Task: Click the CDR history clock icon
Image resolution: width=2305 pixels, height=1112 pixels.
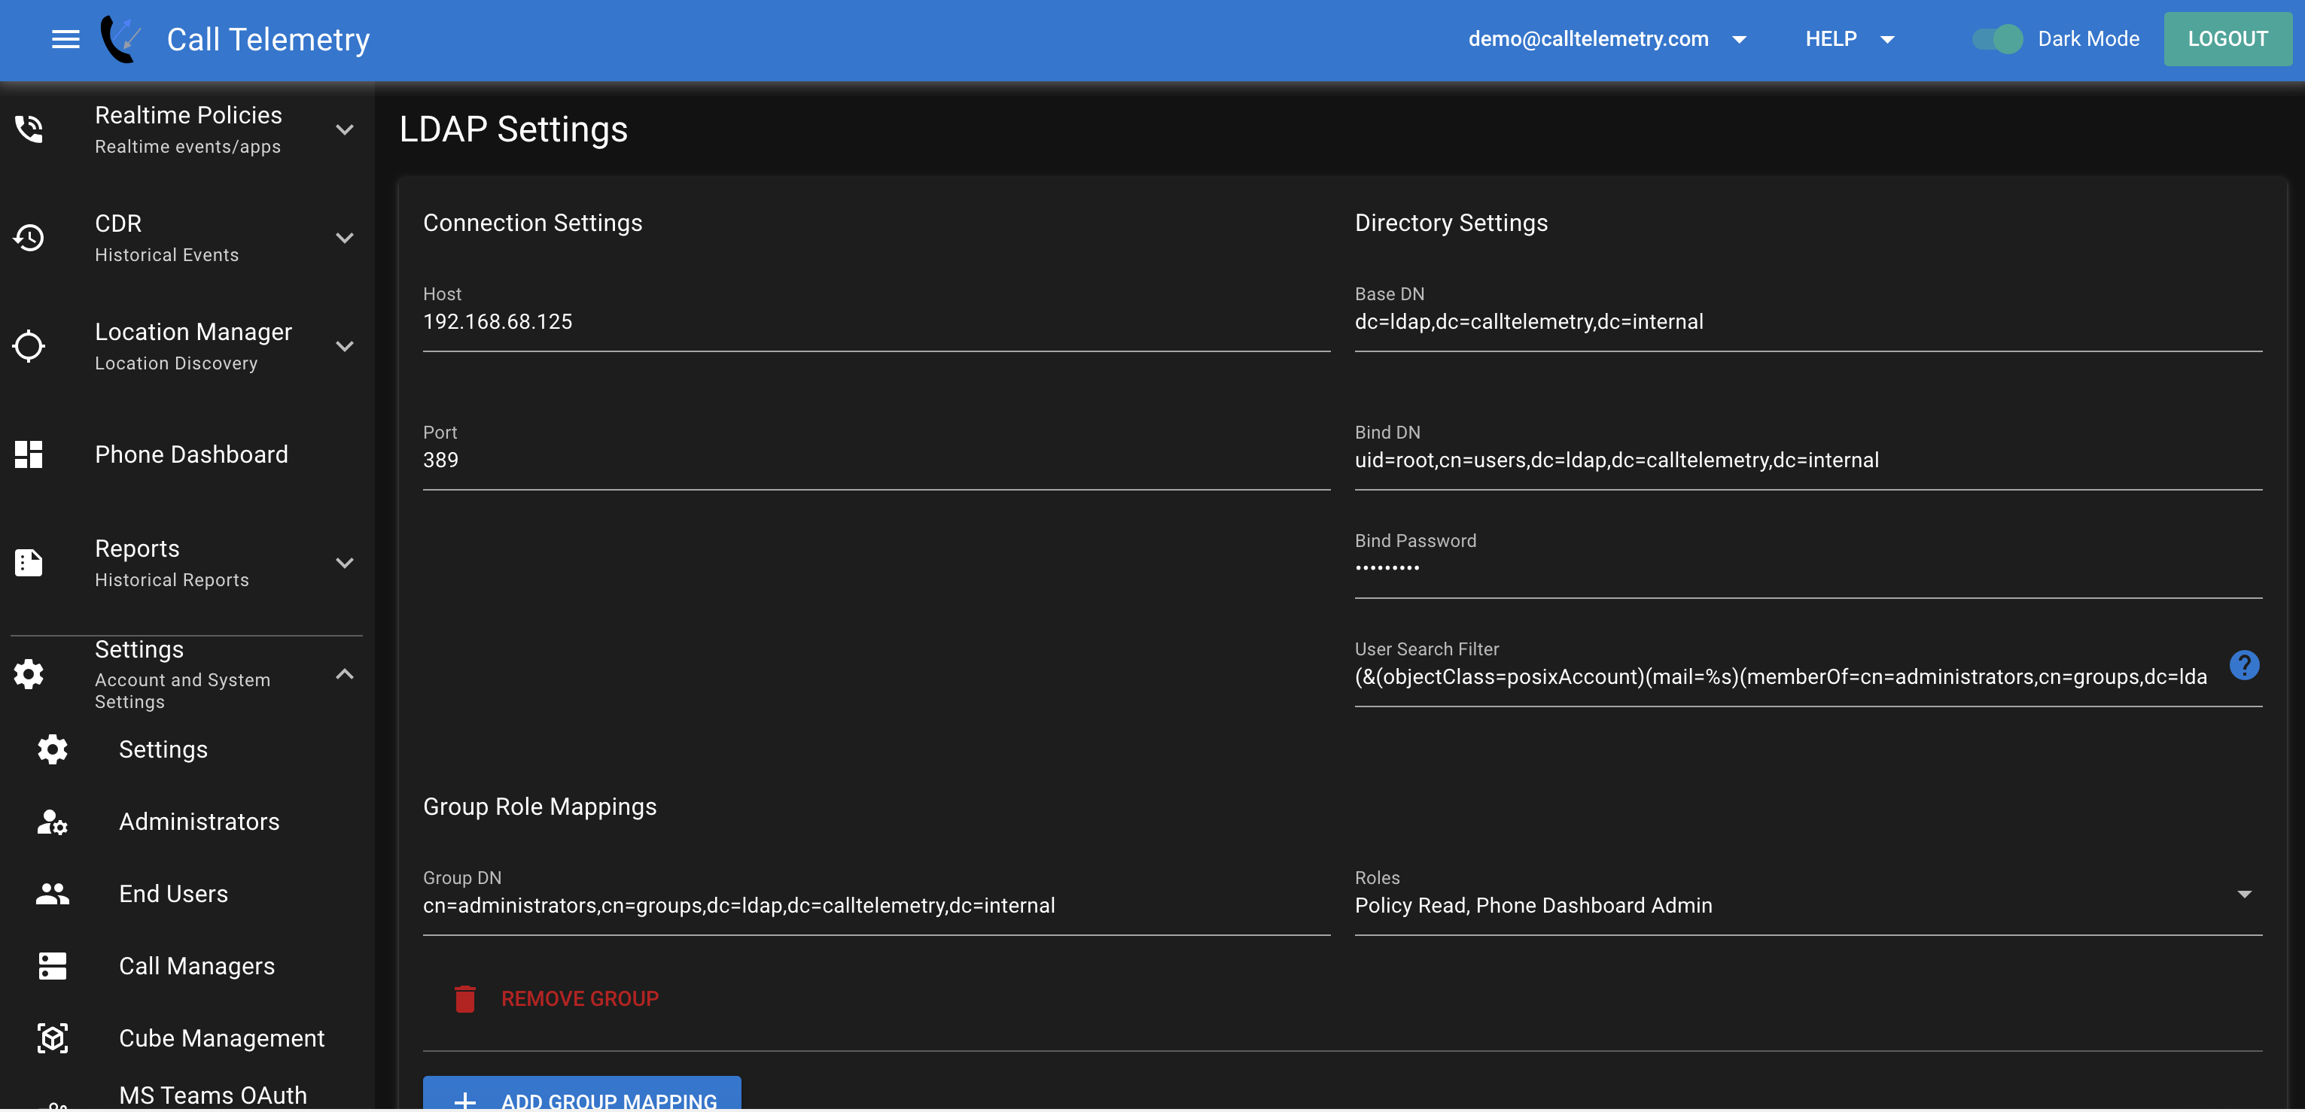Action: coord(29,238)
